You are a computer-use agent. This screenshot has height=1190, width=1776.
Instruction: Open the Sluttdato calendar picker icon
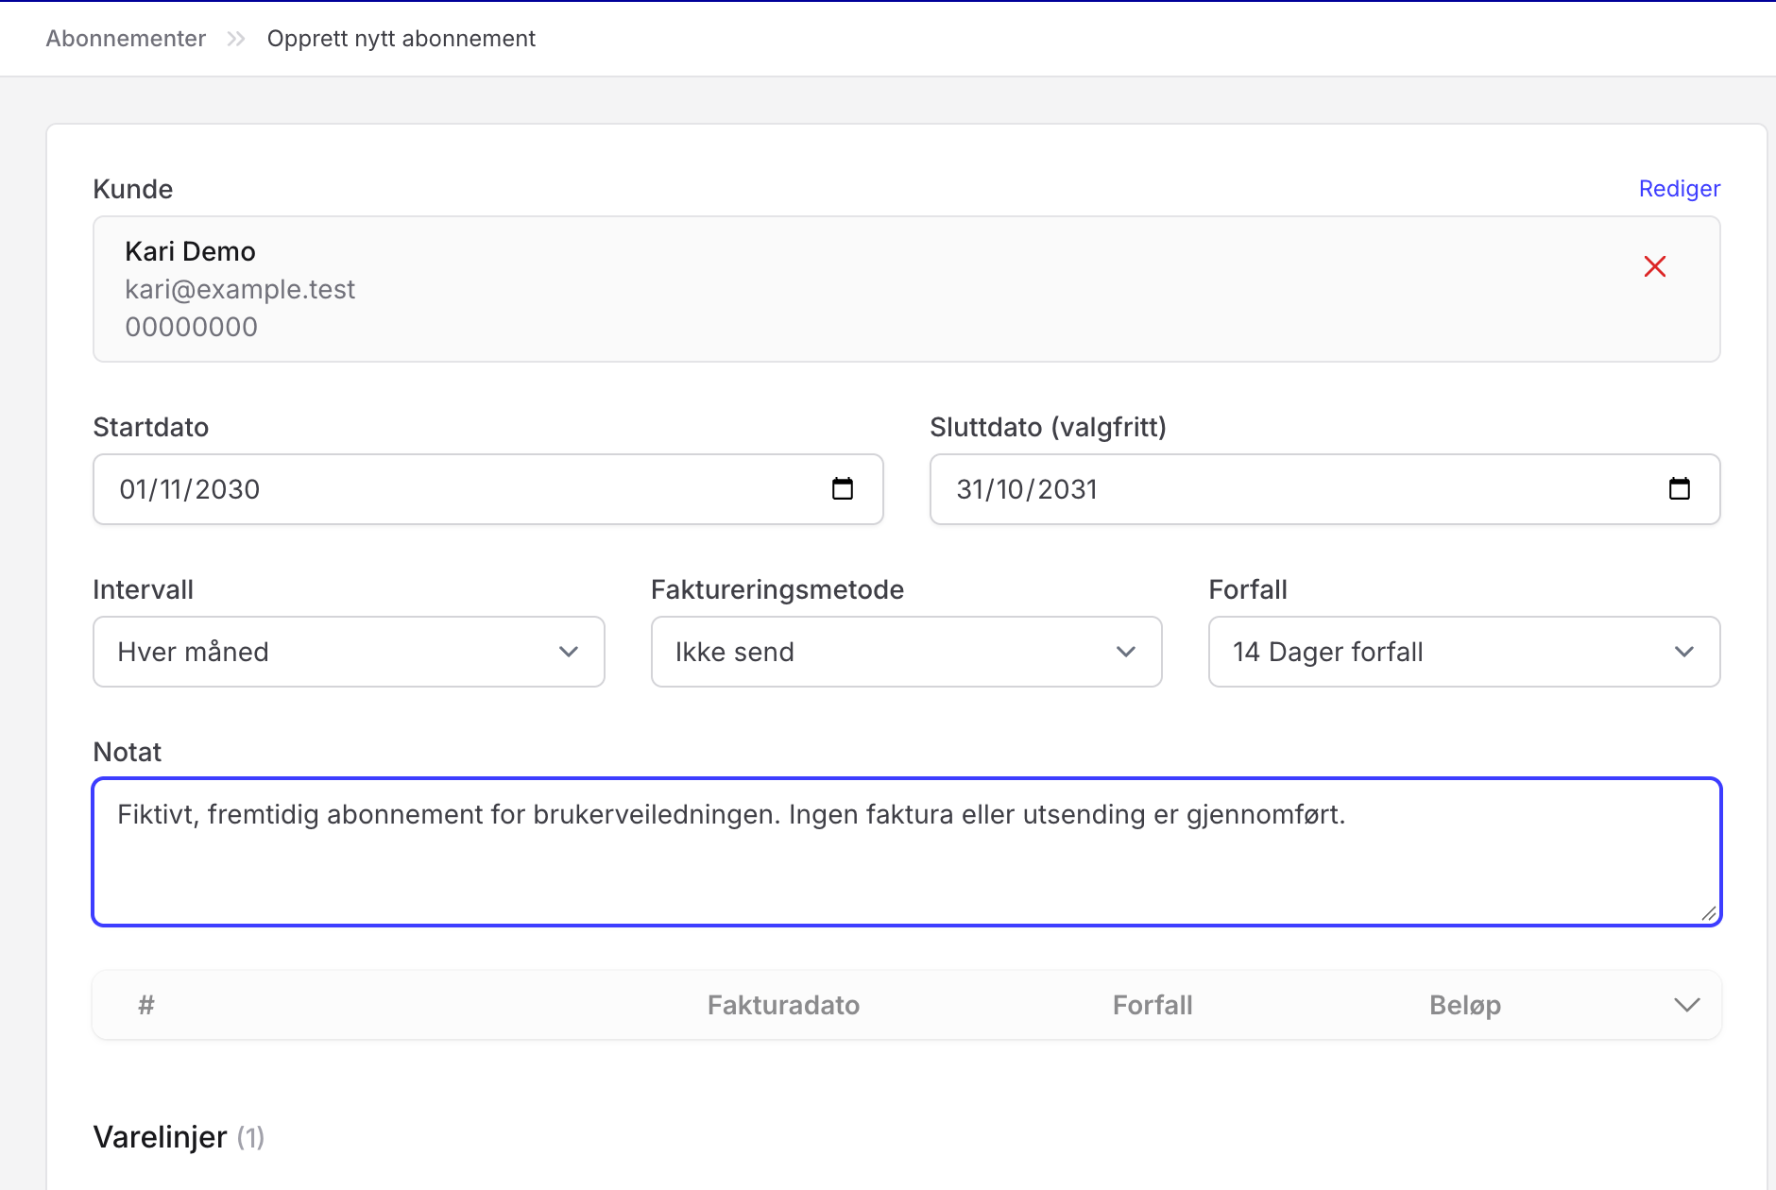point(1679,488)
